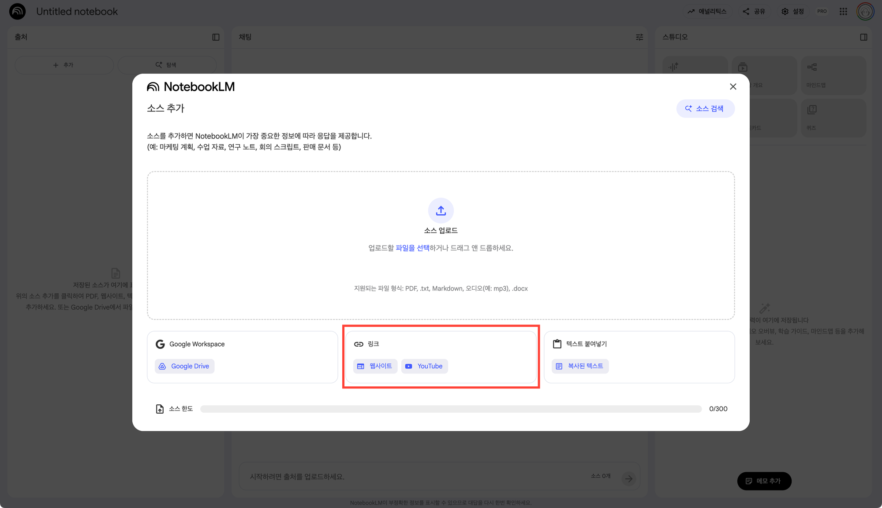Viewport: 882px width, 508px height.
Task: Select Google Drive as source
Action: [184, 366]
